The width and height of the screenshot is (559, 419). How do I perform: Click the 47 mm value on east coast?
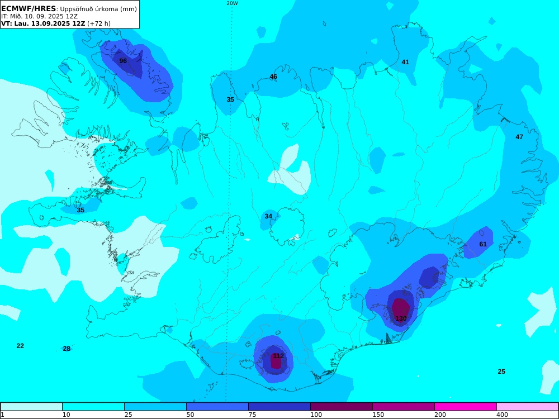tap(519, 137)
